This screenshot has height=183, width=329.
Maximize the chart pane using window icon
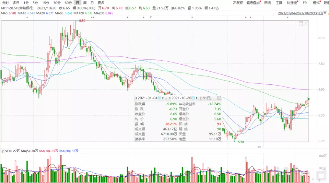[301, 23]
